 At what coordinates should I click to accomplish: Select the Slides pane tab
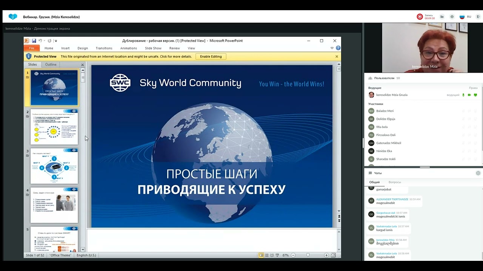(32, 65)
